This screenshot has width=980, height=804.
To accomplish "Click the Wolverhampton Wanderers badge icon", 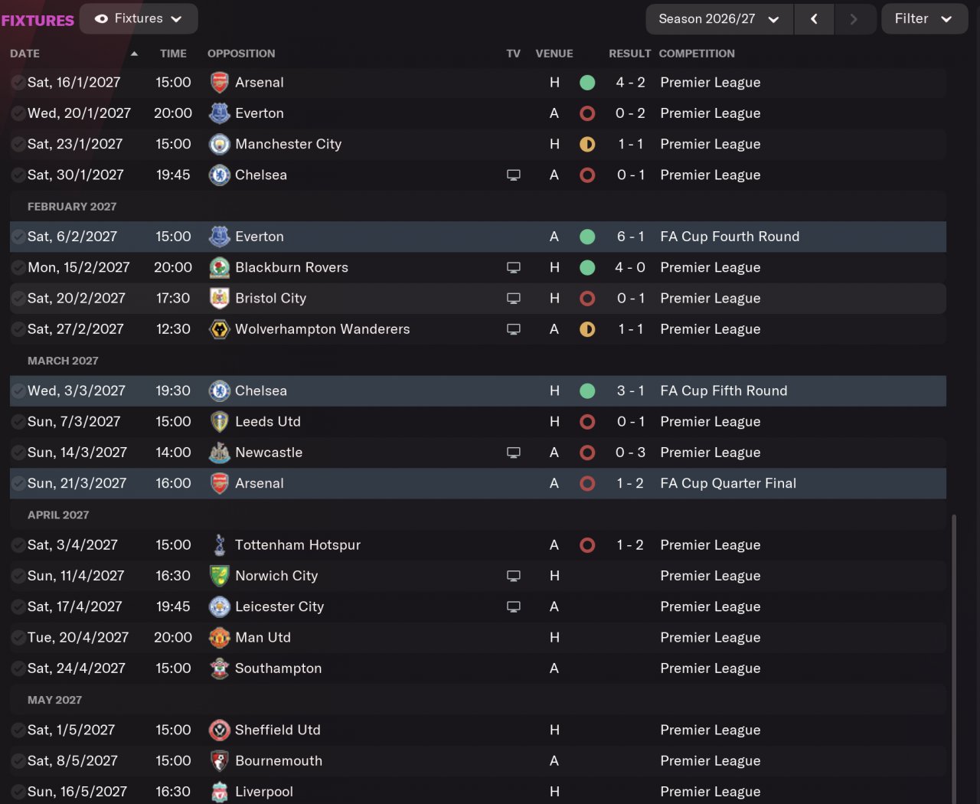I will (x=220, y=329).
